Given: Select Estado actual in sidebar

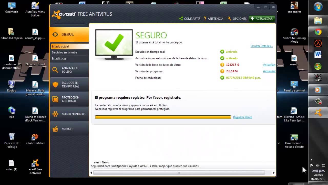Looking at the screenshot, I should pyautogui.click(x=69, y=47).
